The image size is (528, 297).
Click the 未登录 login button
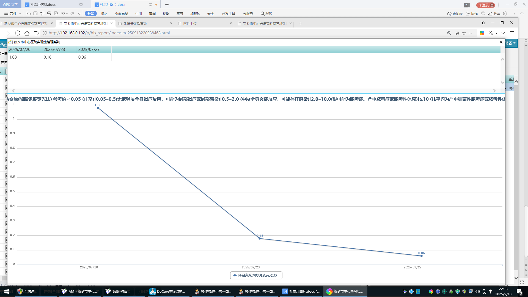[x=485, y=5]
